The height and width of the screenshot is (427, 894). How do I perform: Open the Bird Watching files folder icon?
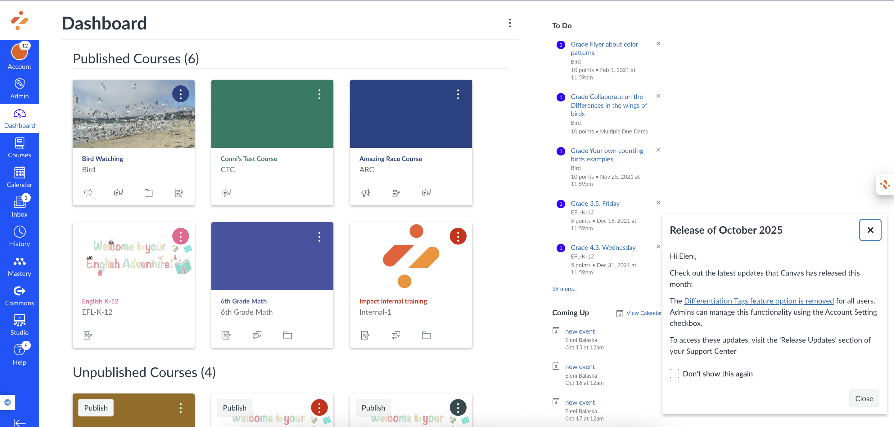click(x=149, y=193)
